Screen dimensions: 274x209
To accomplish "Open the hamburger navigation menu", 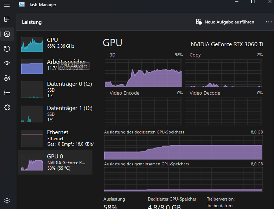I will tap(7, 5).
